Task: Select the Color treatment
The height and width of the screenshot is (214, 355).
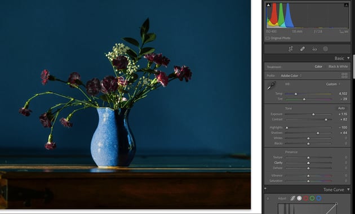Action: (x=318, y=66)
